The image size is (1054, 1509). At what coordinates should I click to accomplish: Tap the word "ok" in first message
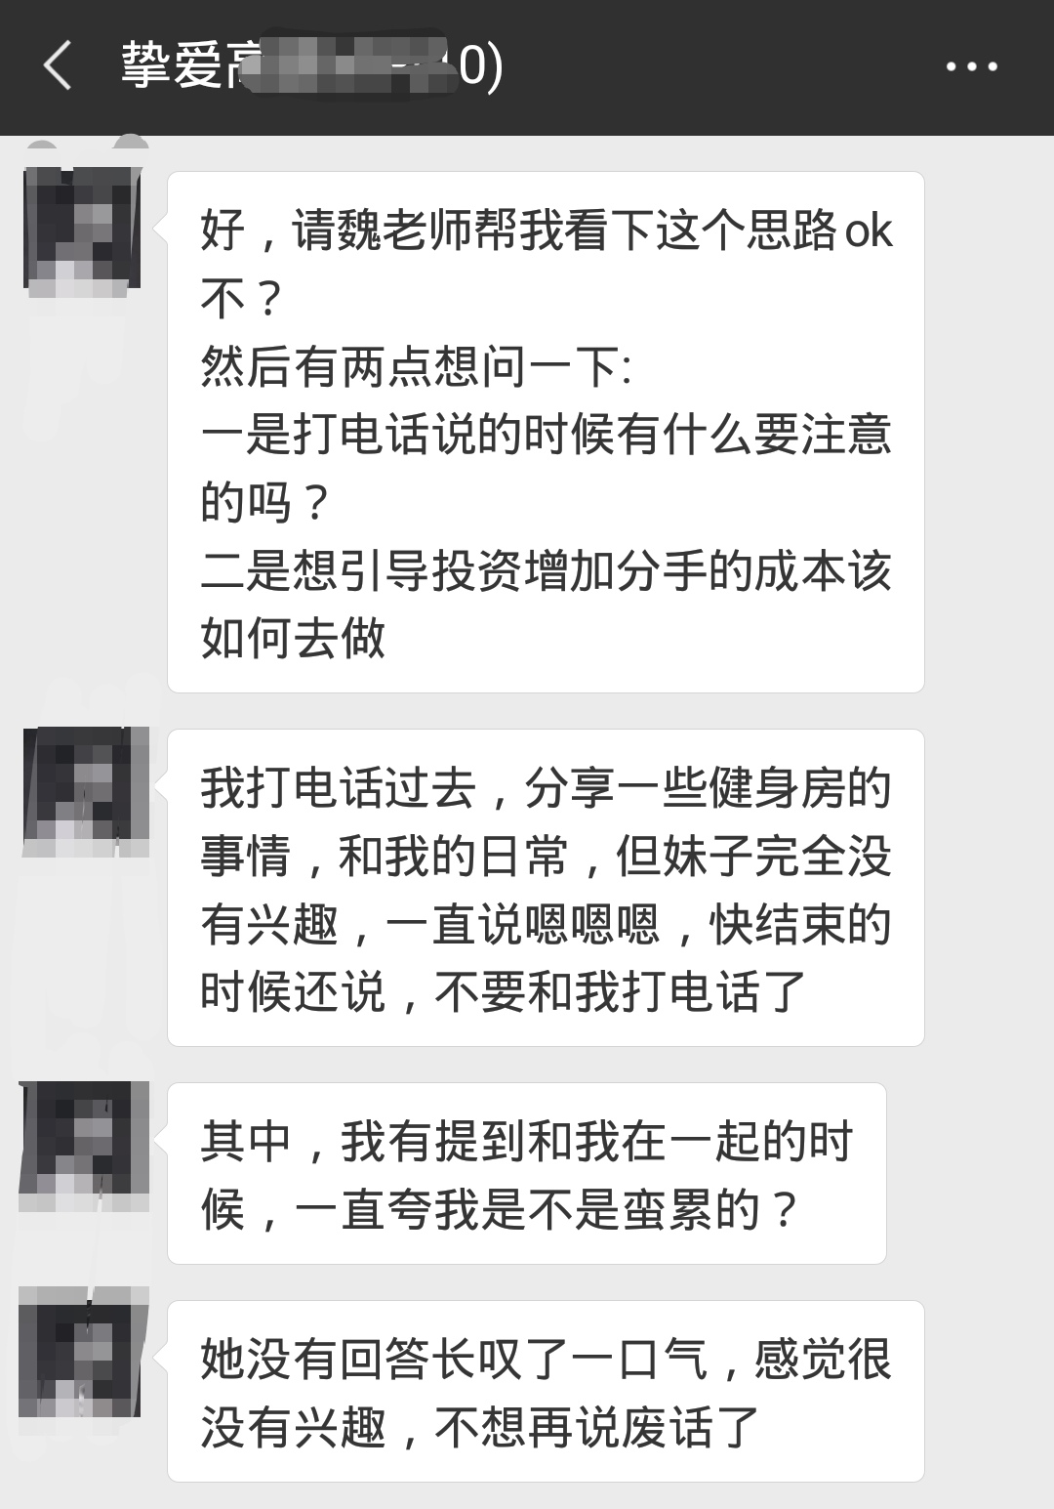click(869, 232)
